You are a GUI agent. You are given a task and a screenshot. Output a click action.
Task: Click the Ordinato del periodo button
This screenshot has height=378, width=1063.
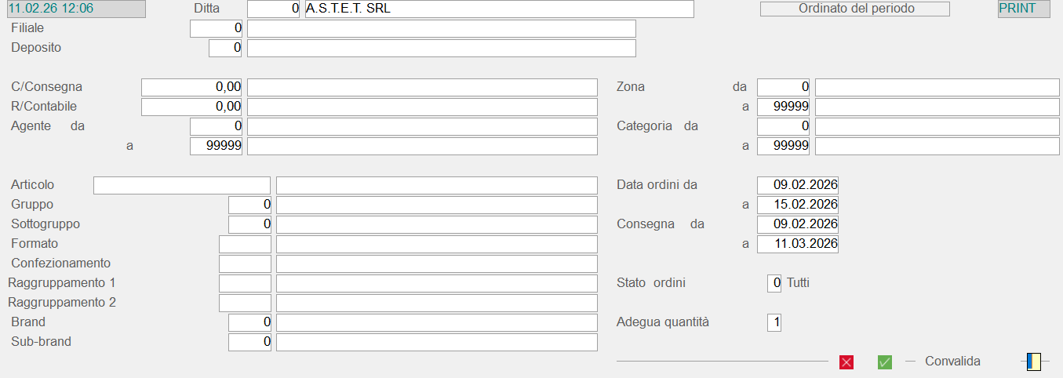pos(855,9)
